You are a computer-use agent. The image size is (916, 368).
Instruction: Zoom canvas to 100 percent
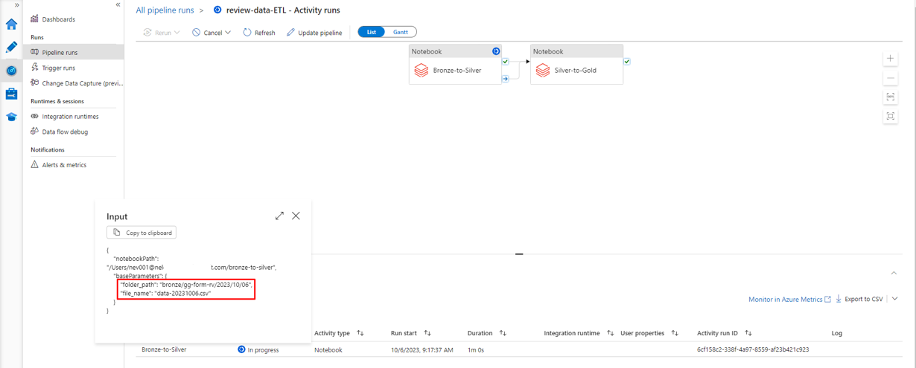click(891, 97)
